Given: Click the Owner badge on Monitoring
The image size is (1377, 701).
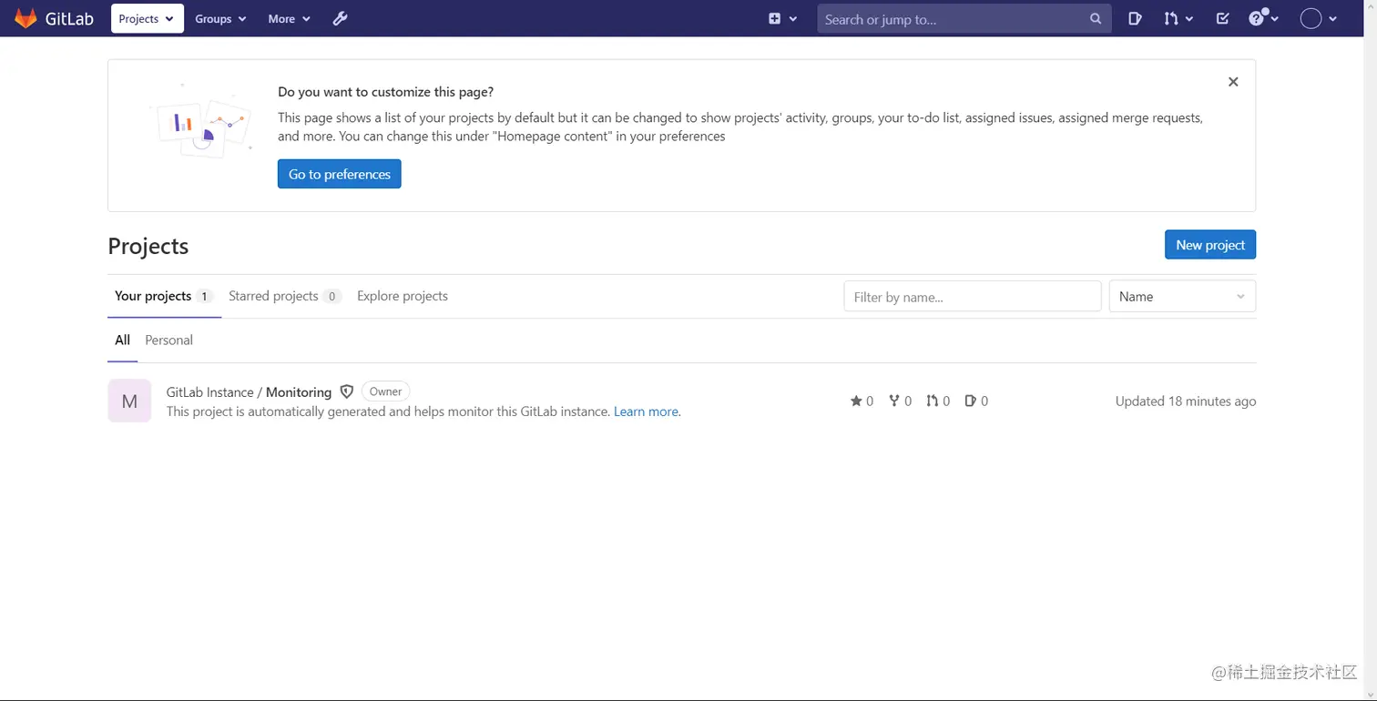Looking at the screenshot, I should coord(385,391).
